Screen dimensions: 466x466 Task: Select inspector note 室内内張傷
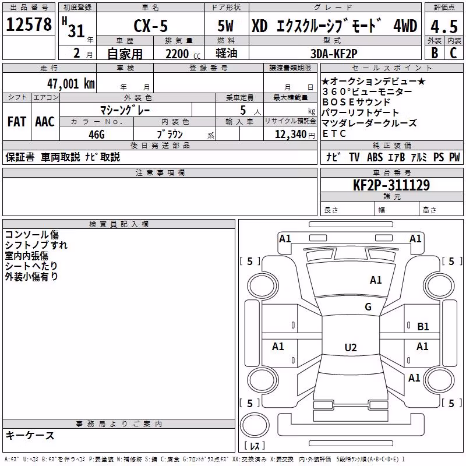[x=26, y=255]
